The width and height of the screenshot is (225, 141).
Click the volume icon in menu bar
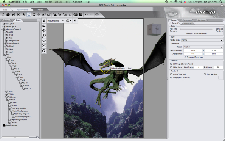tap(180, 2)
